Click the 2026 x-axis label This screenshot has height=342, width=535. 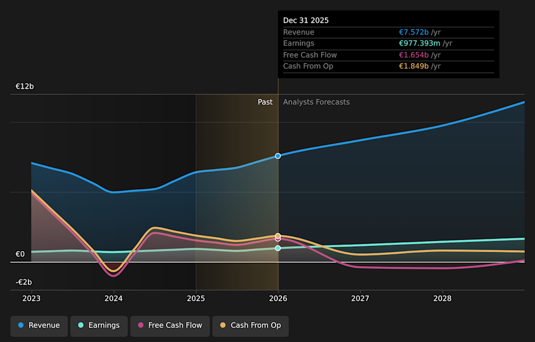pos(278,298)
